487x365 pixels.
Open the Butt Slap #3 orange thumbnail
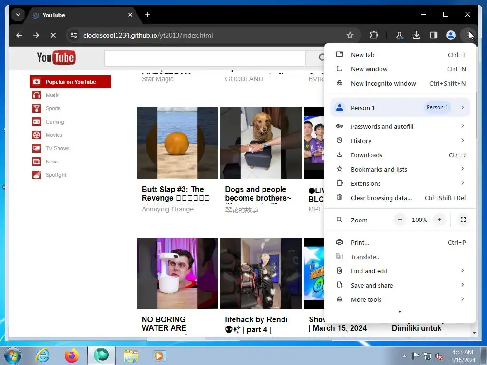coord(177,143)
